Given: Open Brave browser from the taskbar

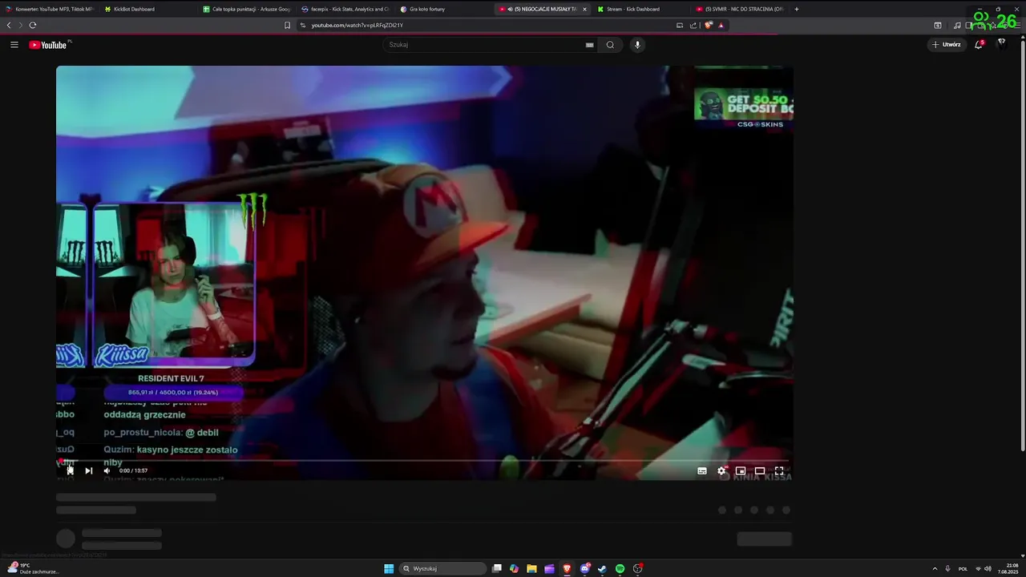Looking at the screenshot, I should pyautogui.click(x=567, y=568).
